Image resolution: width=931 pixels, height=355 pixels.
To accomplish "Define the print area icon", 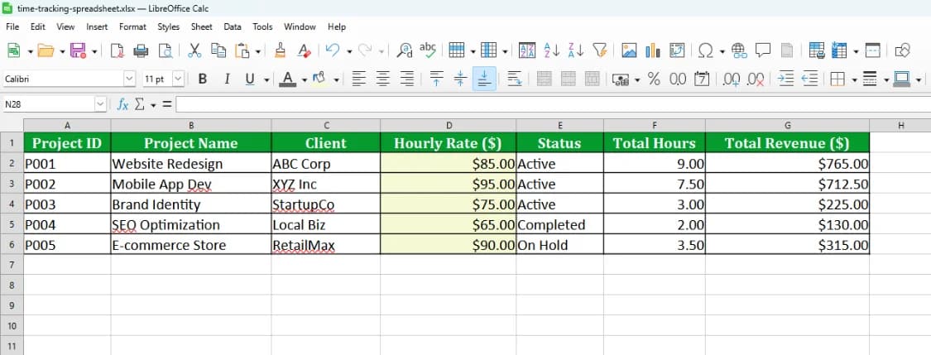I will pyautogui.click(x=817, y=50).
